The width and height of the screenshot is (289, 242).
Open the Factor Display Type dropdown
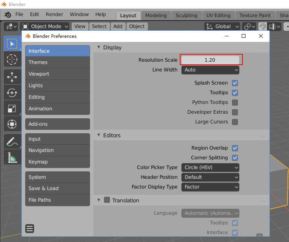(210, 187)
